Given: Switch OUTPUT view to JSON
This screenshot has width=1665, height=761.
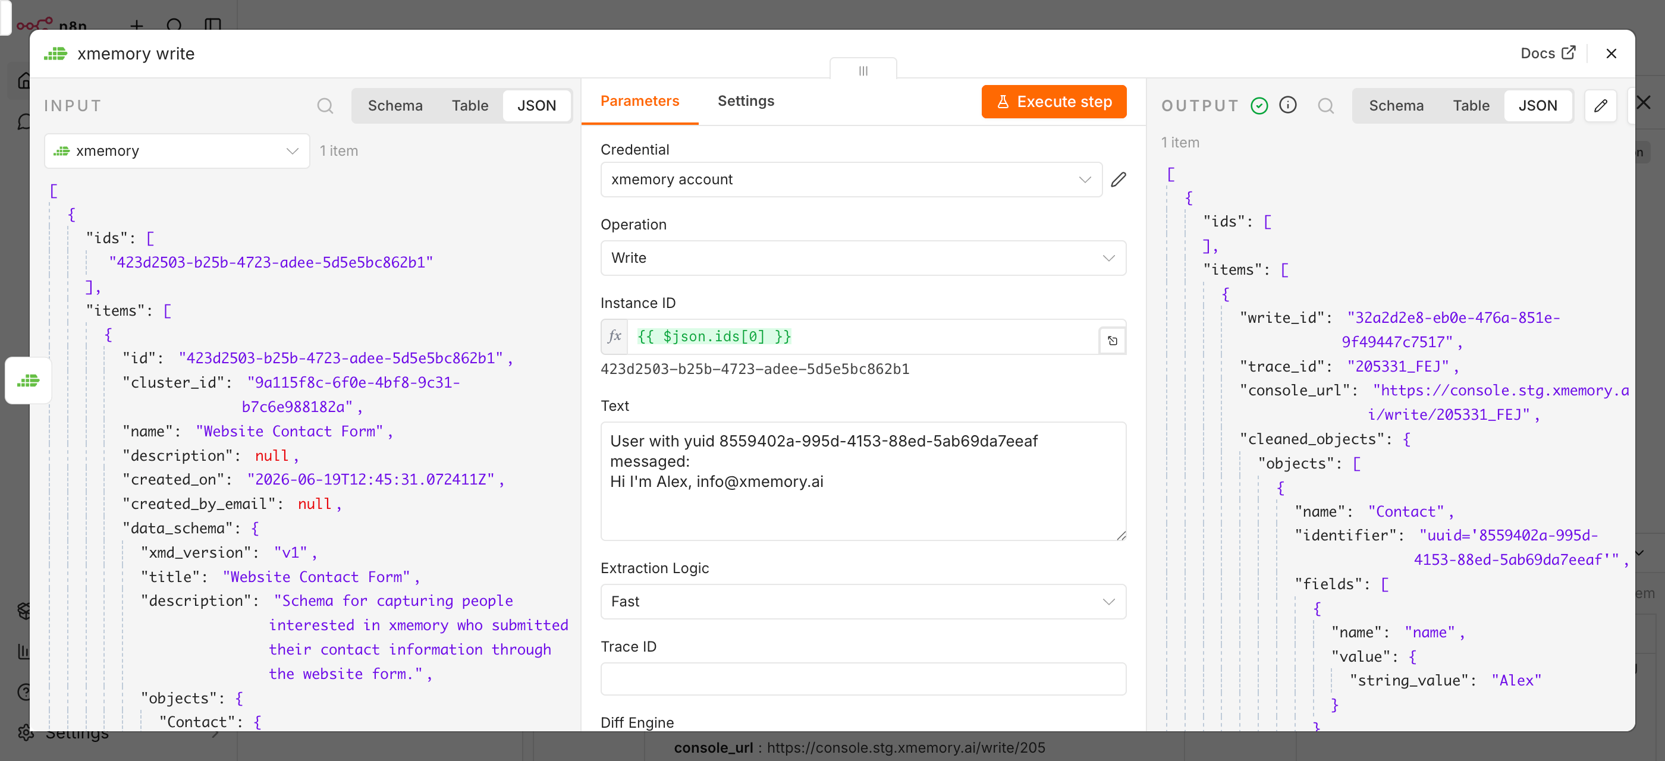Looking at the screenshot, I should pos(1537,105).
